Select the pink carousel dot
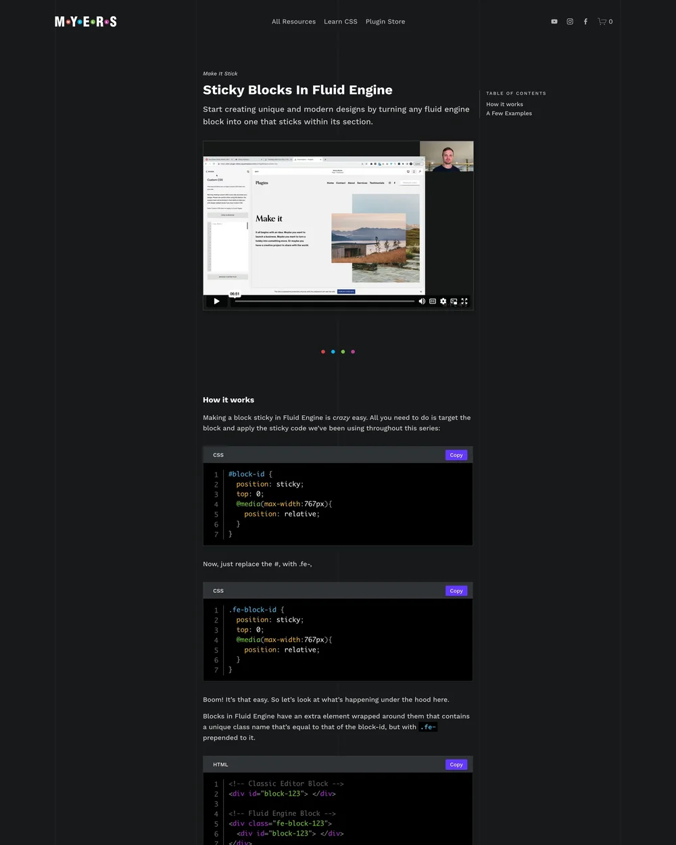The width and height of the screenshot is (676, 845). [352, 352]
